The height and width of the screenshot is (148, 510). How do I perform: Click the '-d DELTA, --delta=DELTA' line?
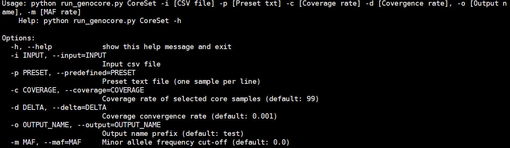point(58,108)
